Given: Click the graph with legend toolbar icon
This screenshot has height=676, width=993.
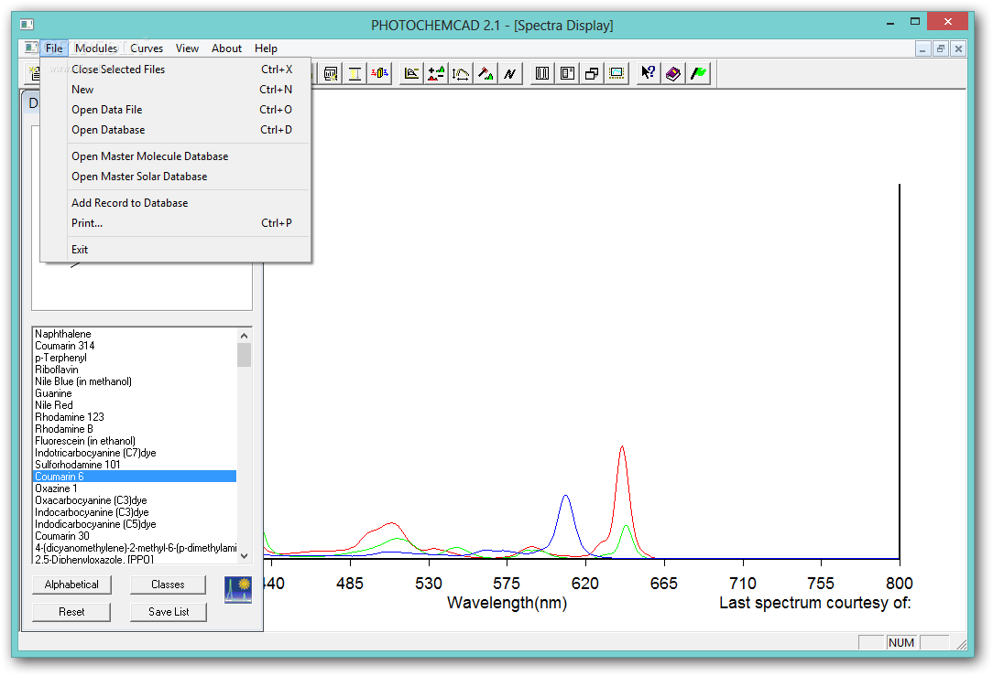Looking at the screenshot, I should pos(411,73).
